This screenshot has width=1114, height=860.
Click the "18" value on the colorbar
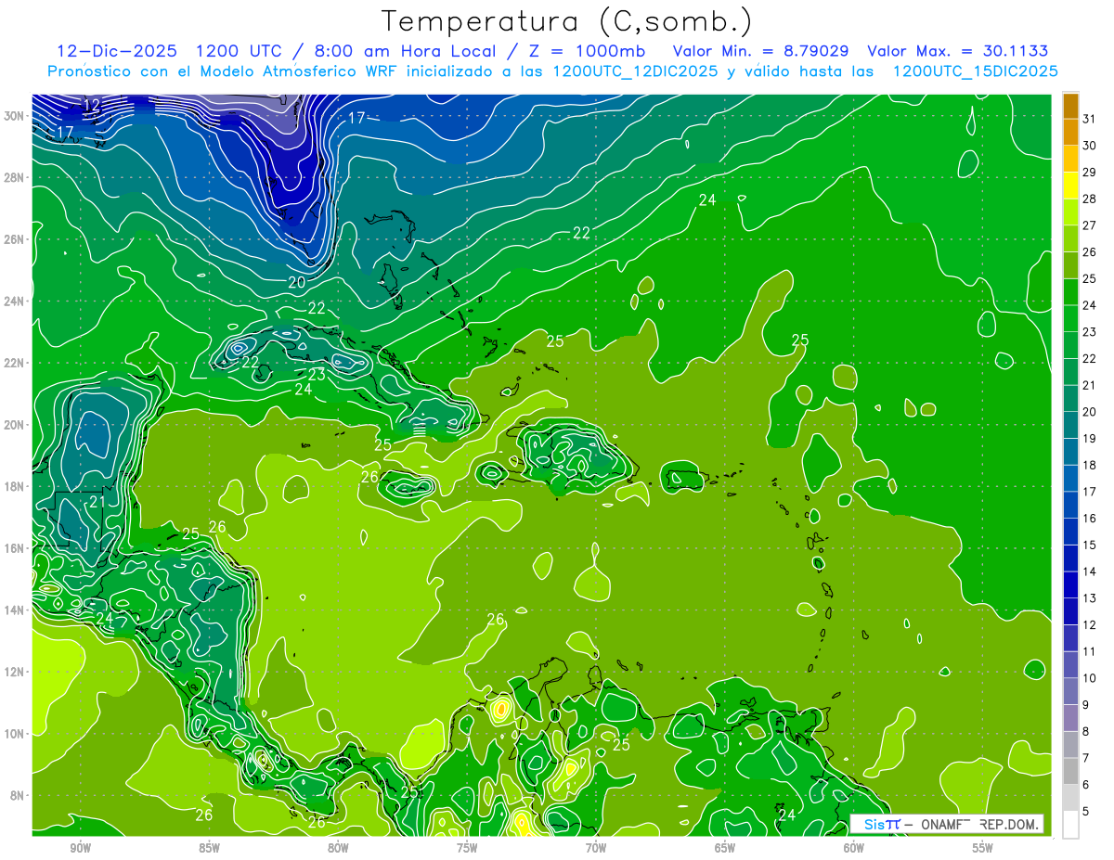1090,465
